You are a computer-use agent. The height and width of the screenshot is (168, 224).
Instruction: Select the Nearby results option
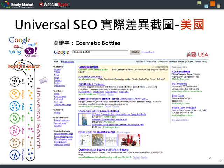(x=57, y=113)
